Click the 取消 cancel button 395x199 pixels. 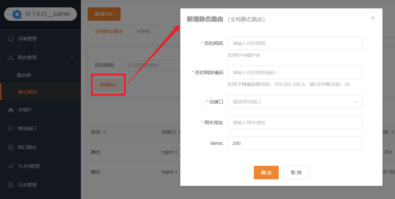click(296, 172)
